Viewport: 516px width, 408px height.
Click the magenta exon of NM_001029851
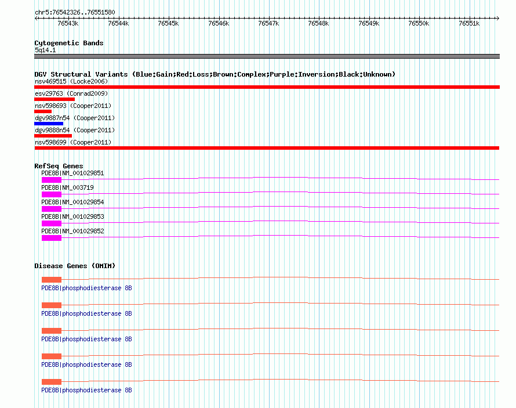52,180
